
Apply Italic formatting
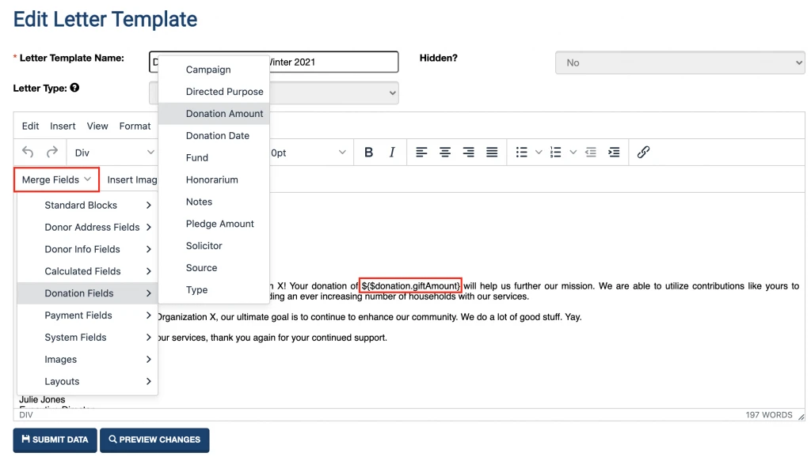(x=391, y=152)
